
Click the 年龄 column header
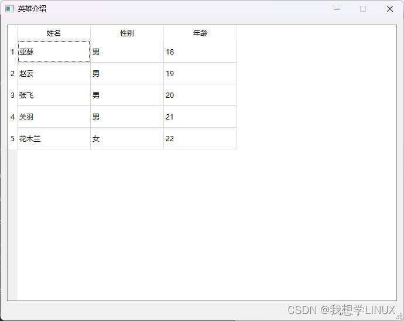[x=200, y=33]
